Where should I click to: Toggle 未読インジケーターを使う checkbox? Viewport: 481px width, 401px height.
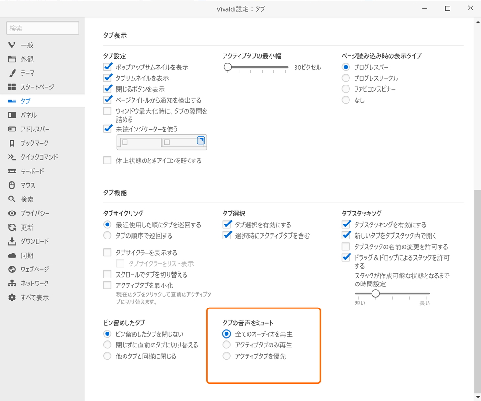click(x=108, y=129)
